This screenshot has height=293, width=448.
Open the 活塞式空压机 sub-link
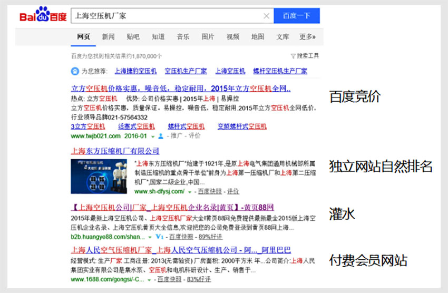pyautogui.click(x=136, y=126)
